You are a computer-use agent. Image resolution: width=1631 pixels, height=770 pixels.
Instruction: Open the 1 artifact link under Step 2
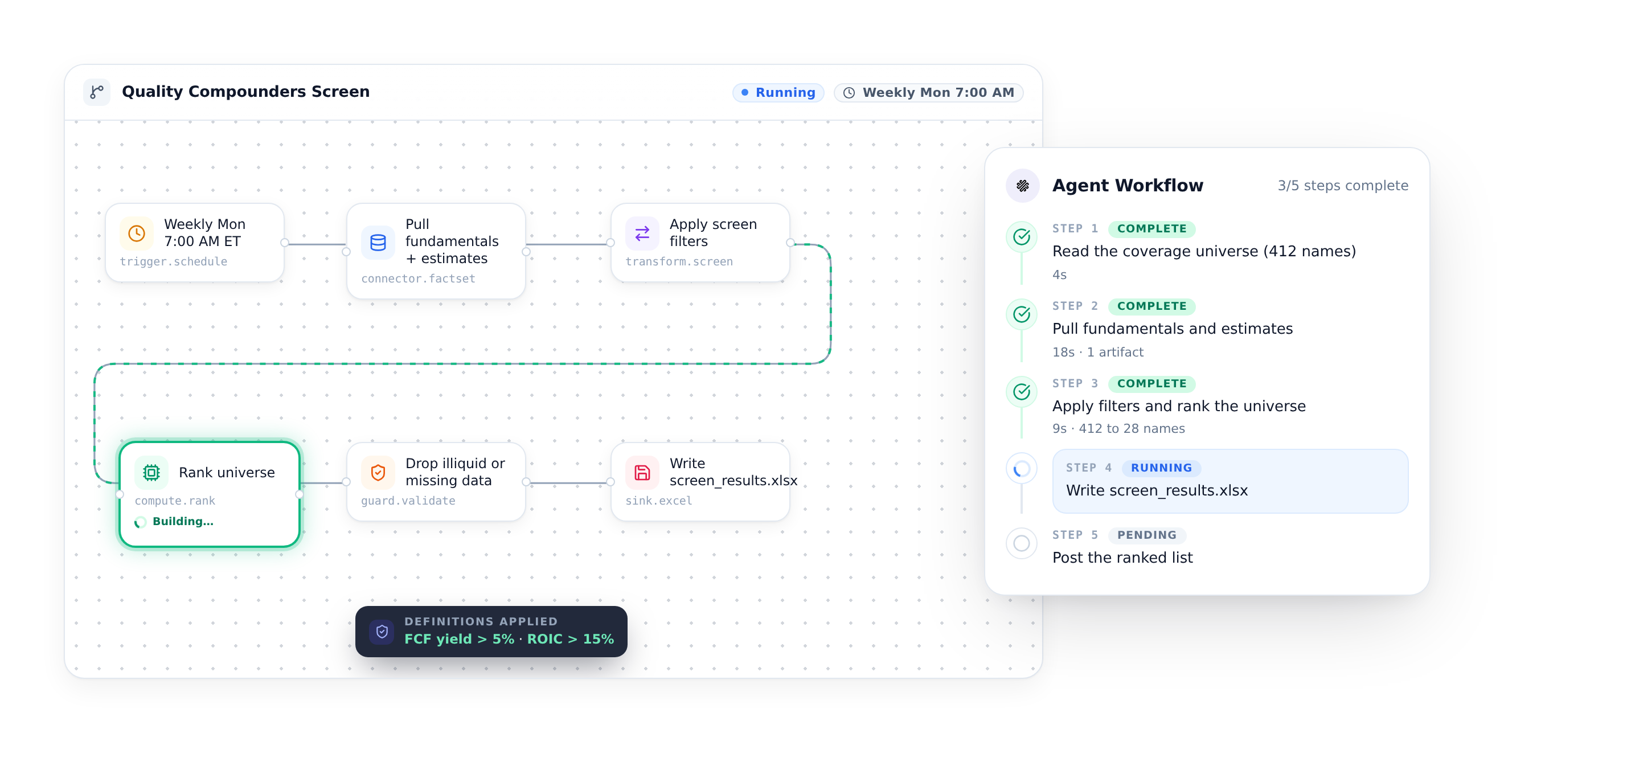[1115, 352]
